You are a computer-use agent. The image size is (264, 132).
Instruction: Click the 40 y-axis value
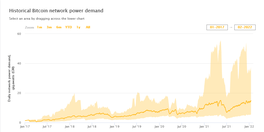(19, 63)
